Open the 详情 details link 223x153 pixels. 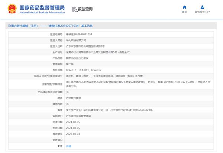coord(68,146)
